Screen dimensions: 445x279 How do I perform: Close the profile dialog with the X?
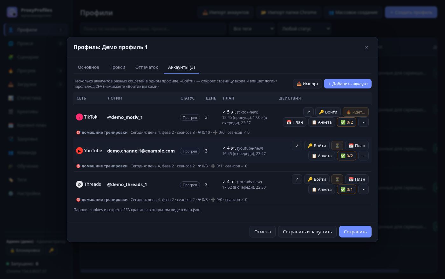coord(366,47)
